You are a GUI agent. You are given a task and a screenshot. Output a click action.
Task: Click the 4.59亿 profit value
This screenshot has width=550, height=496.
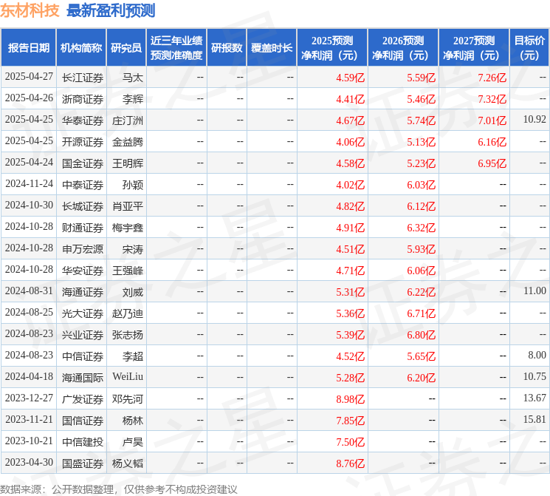pos(350,78)
